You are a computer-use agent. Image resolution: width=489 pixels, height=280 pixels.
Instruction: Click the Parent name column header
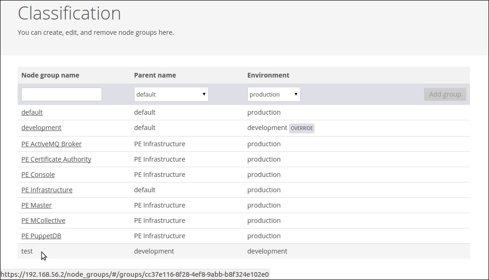155,75
